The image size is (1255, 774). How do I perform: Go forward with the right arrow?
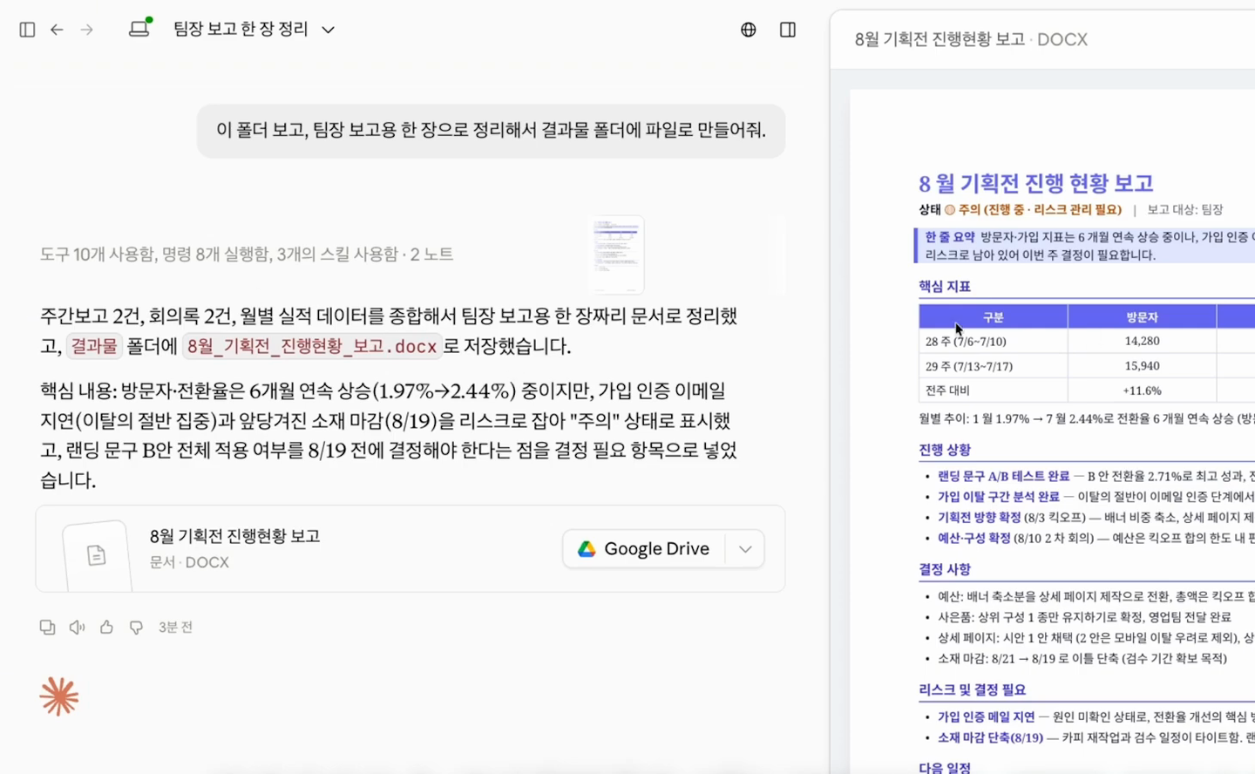(x=86, y=30)
